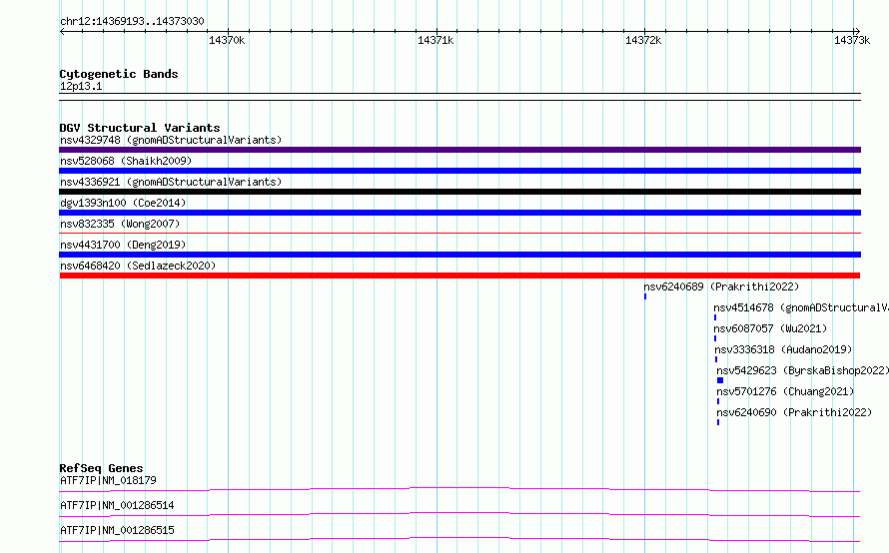Click the nsv5701276 (Chuang2021) label

pos(785,391)
